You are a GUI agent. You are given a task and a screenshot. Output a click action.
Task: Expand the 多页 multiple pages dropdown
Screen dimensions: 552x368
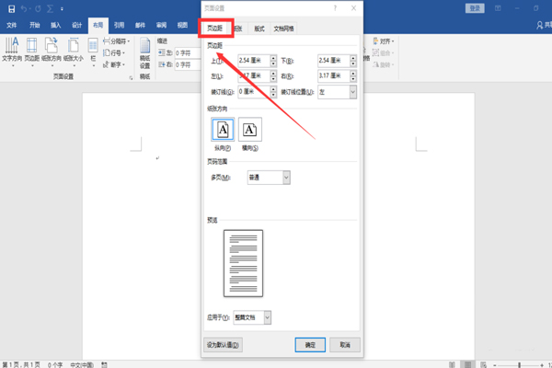pyautogui.click(x=286, y=177)
